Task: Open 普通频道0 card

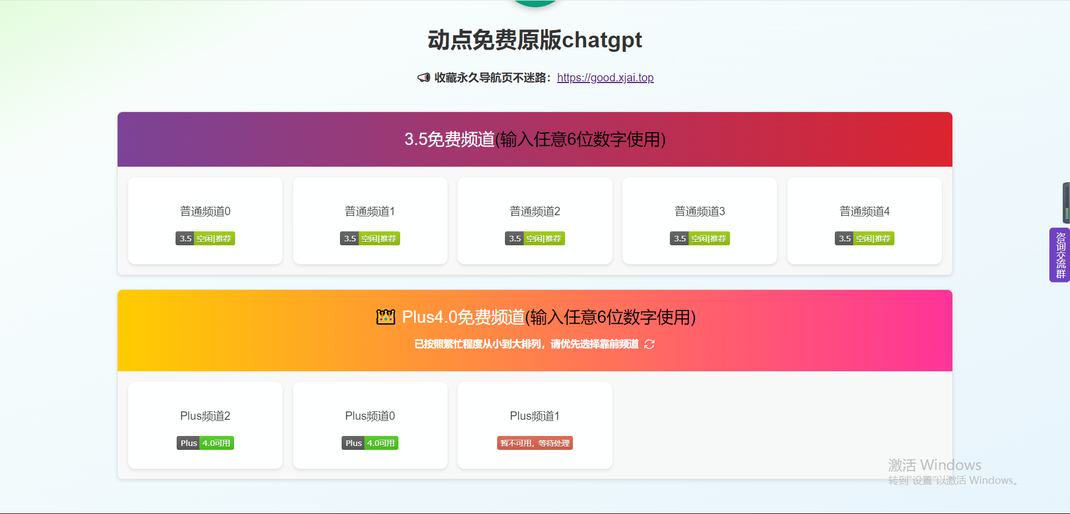Action: pos(205,221)
